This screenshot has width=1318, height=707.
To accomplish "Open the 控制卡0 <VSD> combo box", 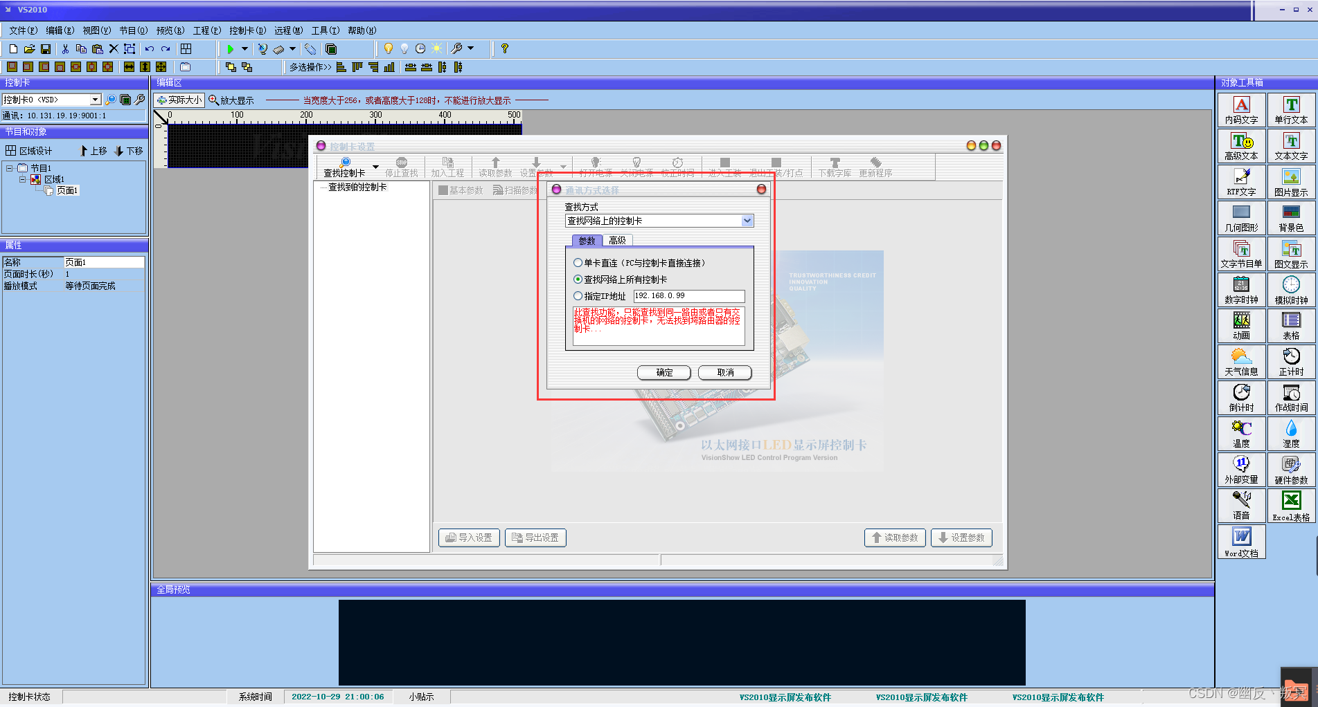I will (x=51, y=100).
